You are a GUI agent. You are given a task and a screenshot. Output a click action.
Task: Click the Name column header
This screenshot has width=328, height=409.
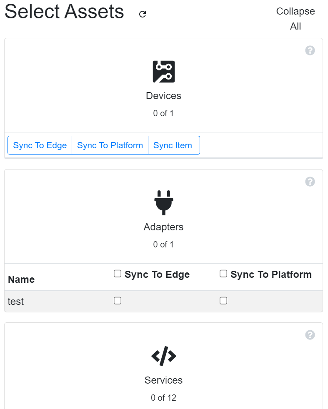[x=21, y=279]
